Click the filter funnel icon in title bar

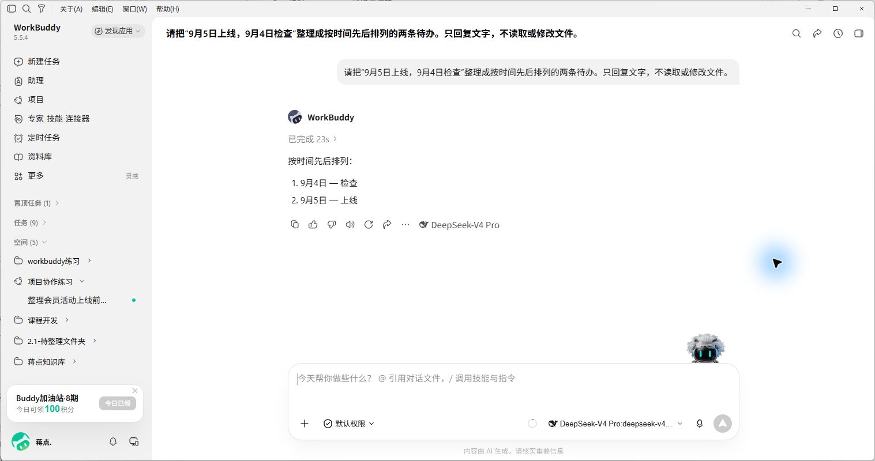pos(42,9)
